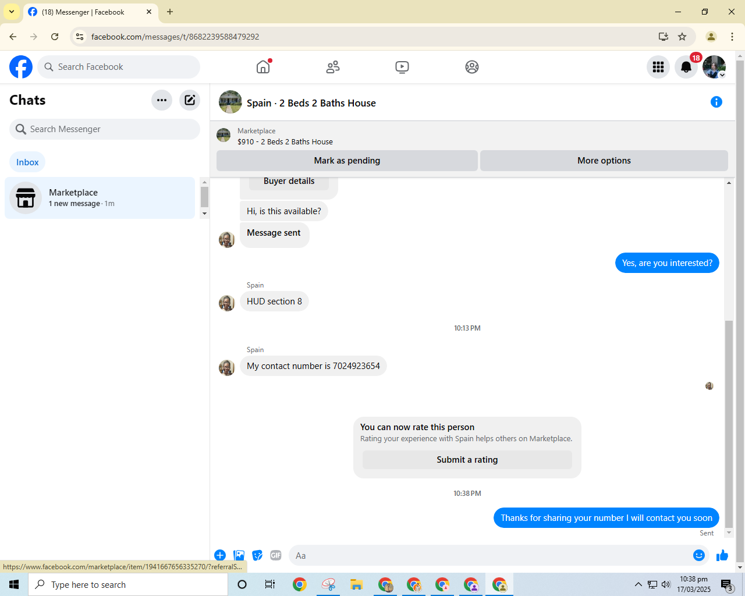Show hidden system tray icons
Screen dimensions: 745x596
[638, 584]
